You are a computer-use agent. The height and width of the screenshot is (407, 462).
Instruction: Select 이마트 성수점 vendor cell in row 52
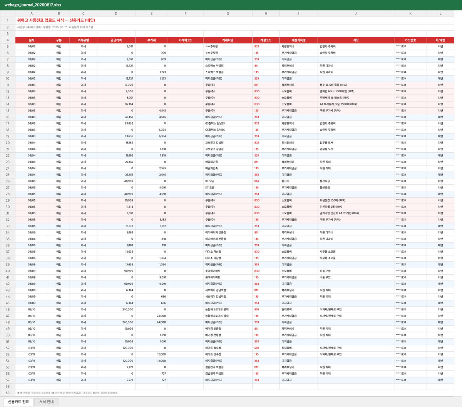228,348
